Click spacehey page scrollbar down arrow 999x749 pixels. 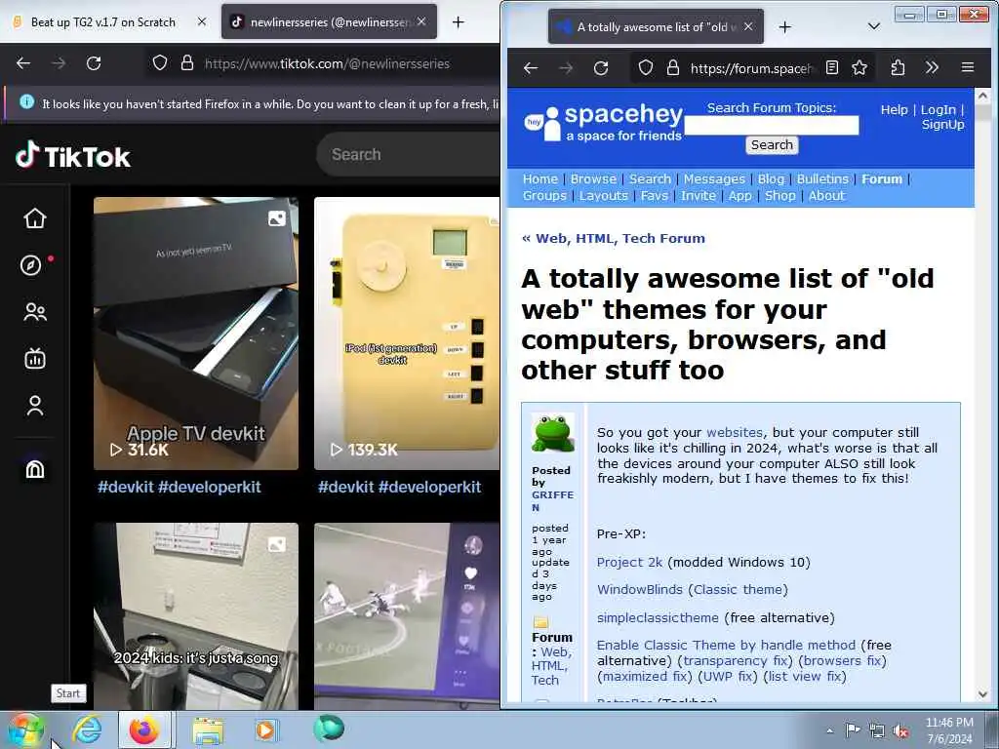pyautogui.click(x=982, y=694)
